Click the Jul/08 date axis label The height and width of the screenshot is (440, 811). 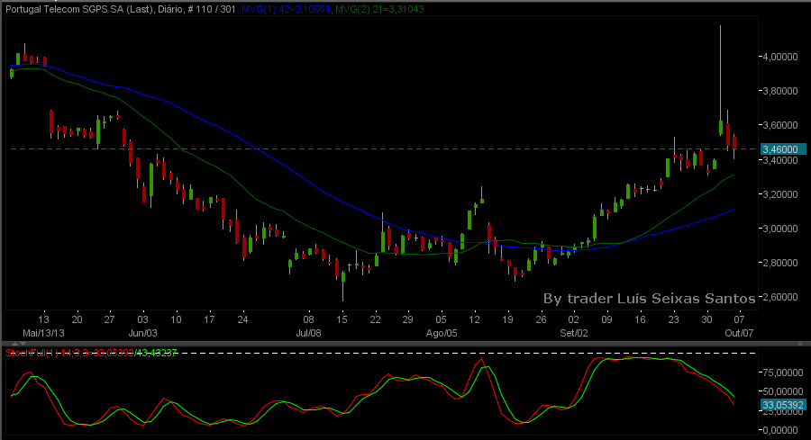[308, 333]
